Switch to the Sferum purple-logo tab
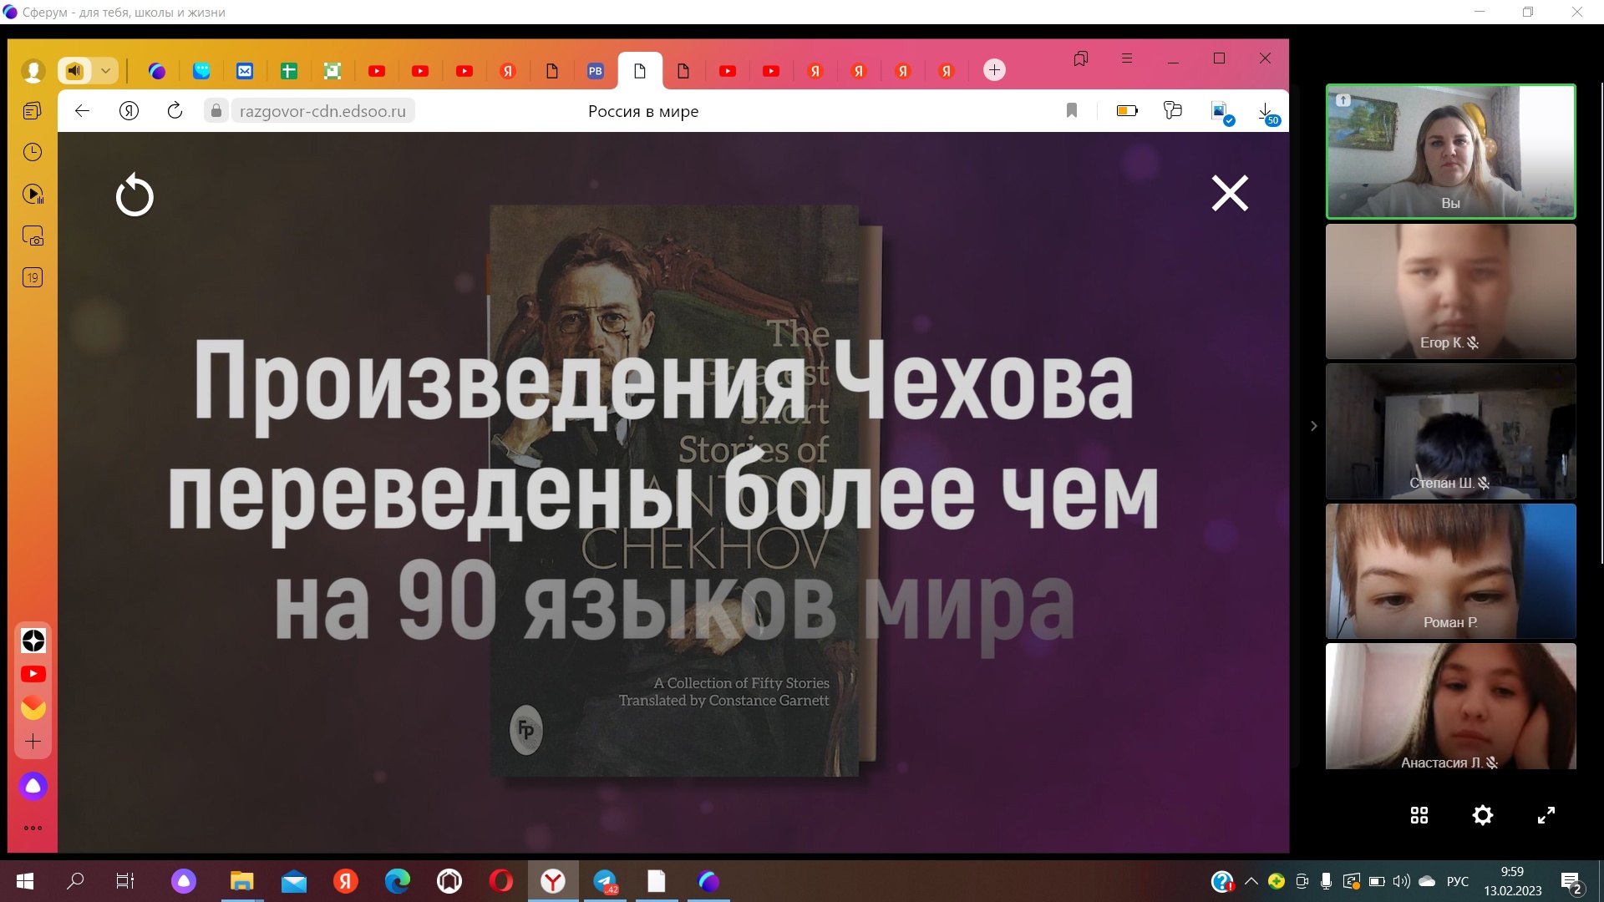Screen dimensions: 1604x902 [x=157, y=71]
